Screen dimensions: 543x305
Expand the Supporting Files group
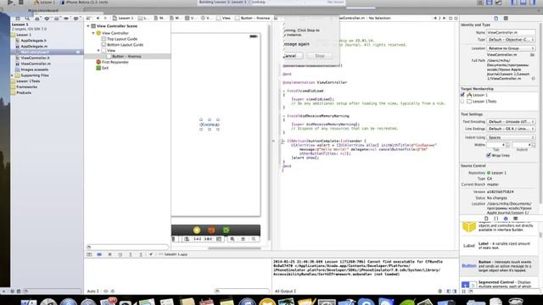tap(13, 75)
